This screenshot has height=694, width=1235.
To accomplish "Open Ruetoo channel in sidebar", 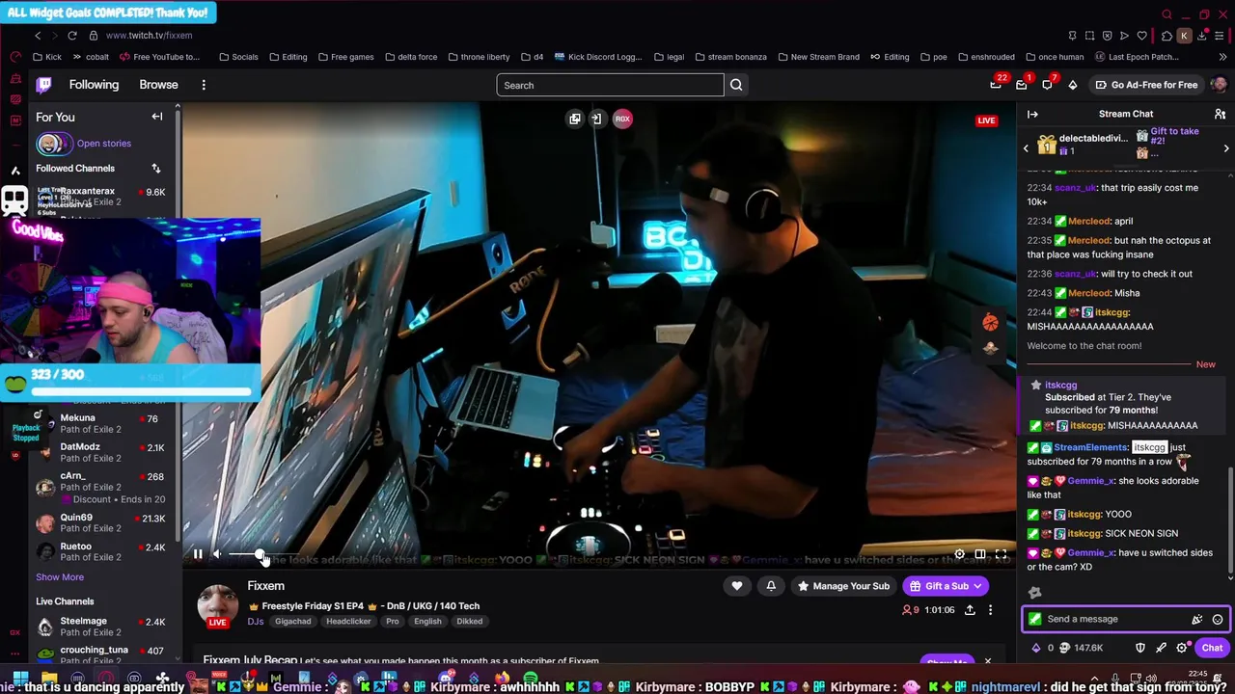I will (100, 551).
